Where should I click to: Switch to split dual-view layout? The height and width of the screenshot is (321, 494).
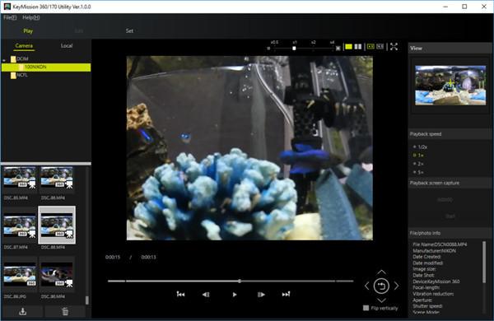click(x=358, y=47)
